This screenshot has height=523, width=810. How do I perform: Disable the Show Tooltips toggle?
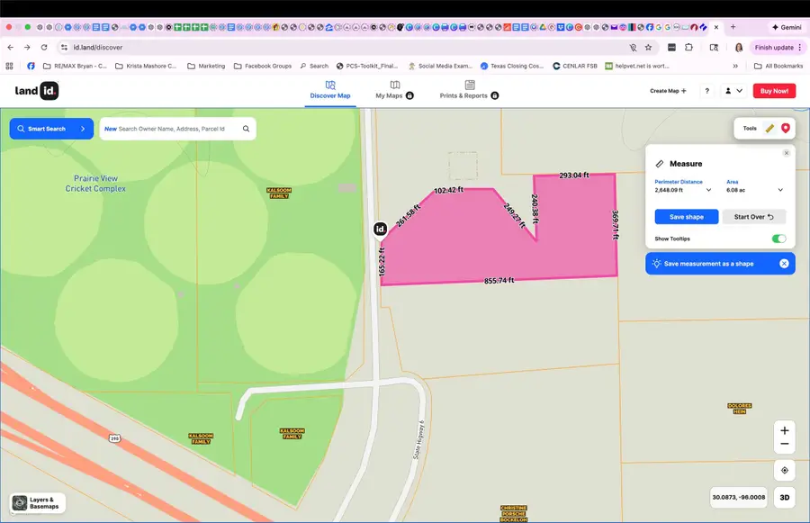tap(779, 238)
